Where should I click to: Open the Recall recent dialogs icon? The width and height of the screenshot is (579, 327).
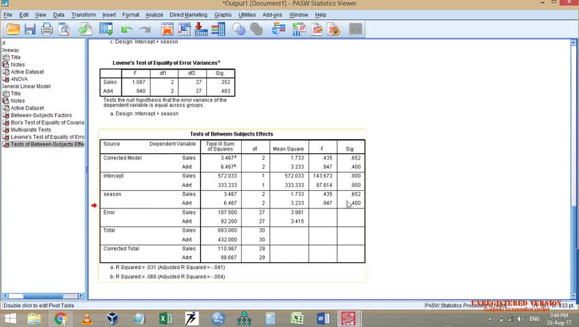[x=107, y=29]
